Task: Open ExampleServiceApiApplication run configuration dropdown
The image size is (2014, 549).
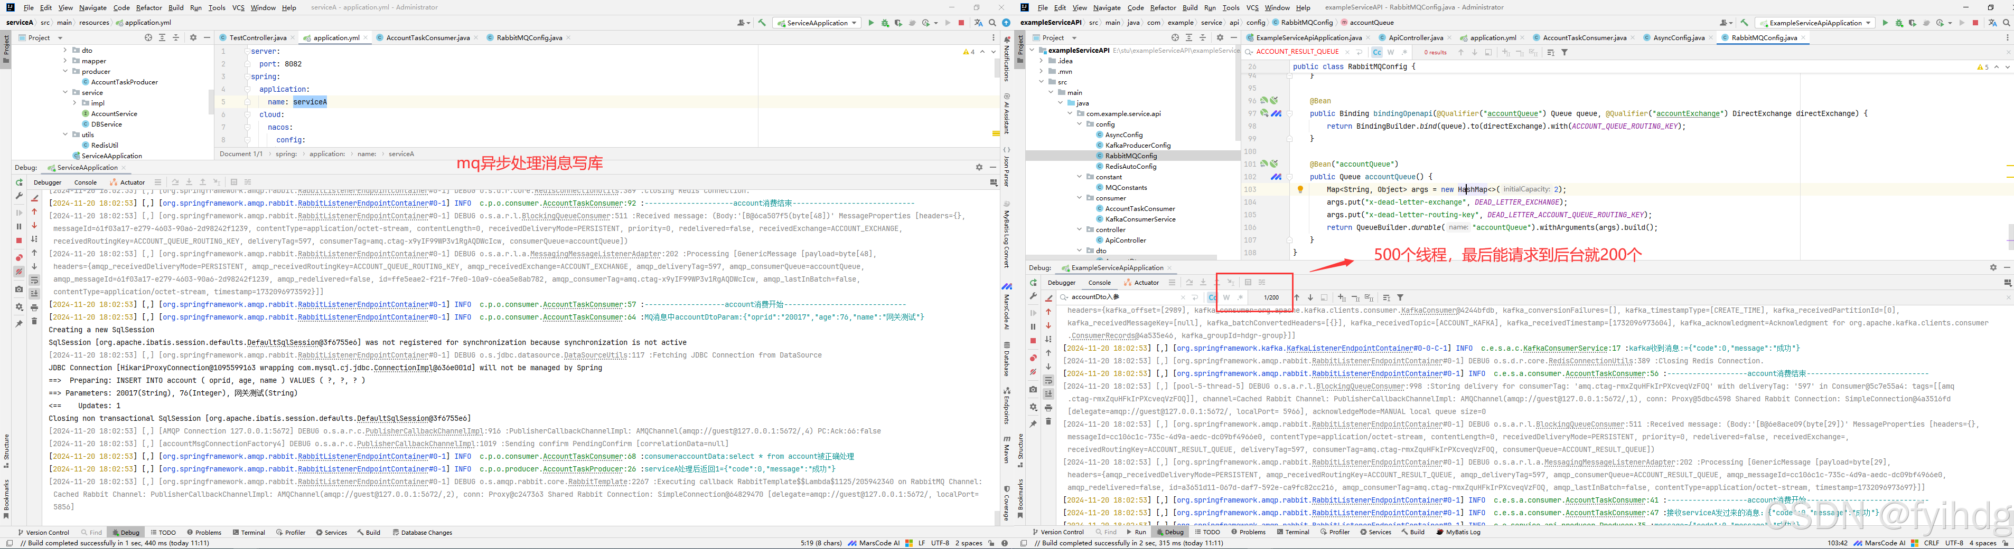Action: coord(1815,23)
